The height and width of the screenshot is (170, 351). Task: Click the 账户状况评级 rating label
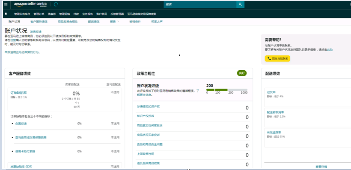pos(148,86)
